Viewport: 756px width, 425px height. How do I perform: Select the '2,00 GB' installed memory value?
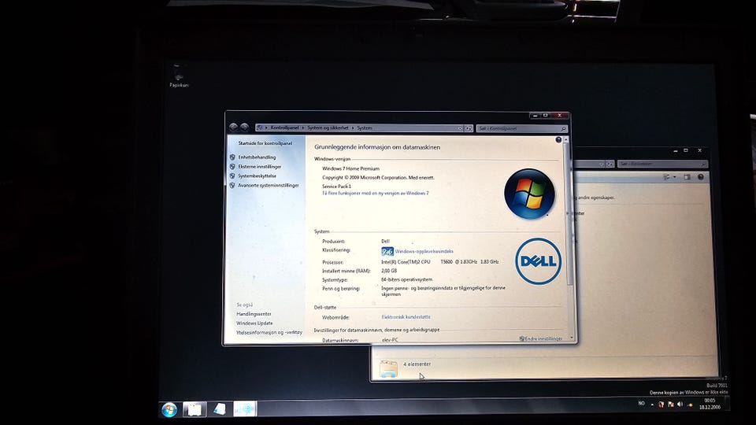[389, 271]
